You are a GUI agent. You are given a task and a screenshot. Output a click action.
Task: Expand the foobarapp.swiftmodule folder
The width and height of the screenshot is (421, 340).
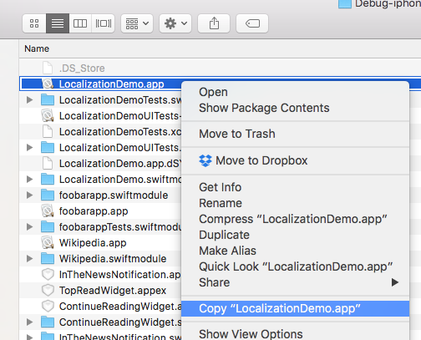(29, 195)
